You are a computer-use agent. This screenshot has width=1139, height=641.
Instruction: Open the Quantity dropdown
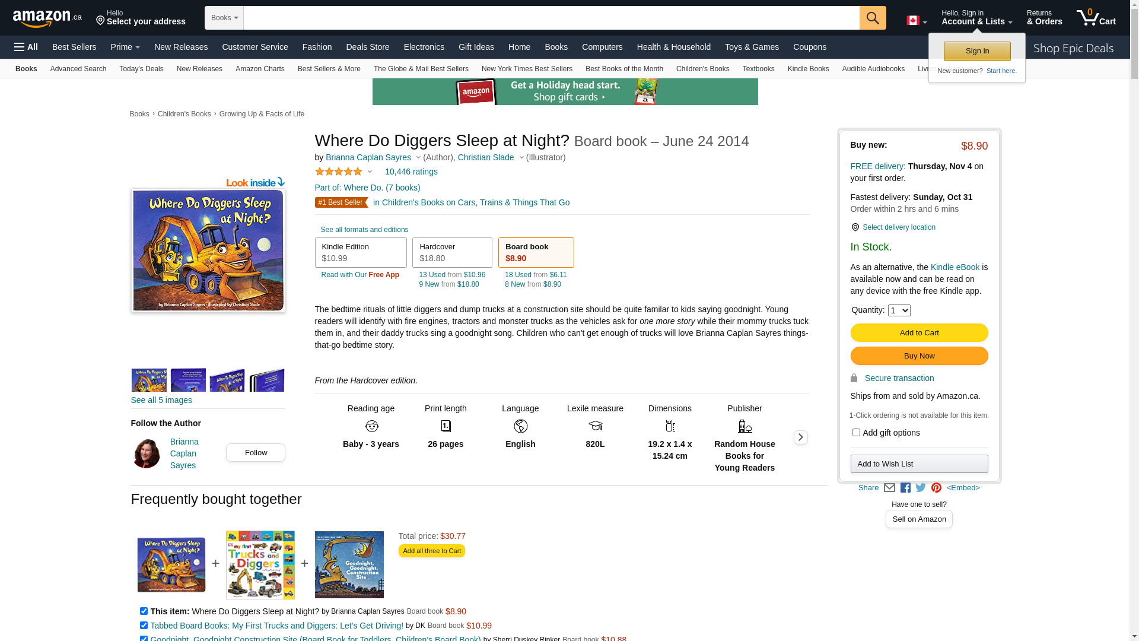(899, 310)
